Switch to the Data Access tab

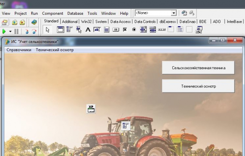pyautogui.click(x=120, y=22)
